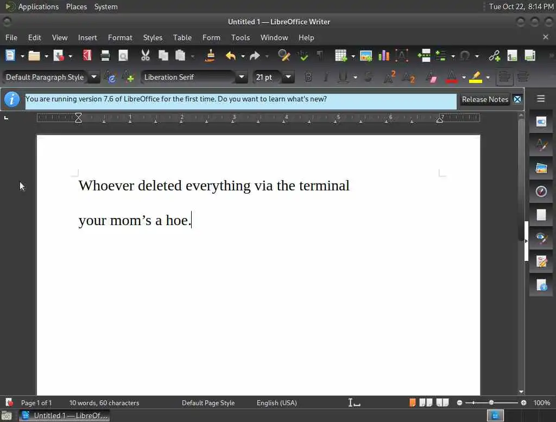The height and width of the screenshot is (422, 556).
Task: Click New Style from Selection icon
Action: tap(128, 77)
